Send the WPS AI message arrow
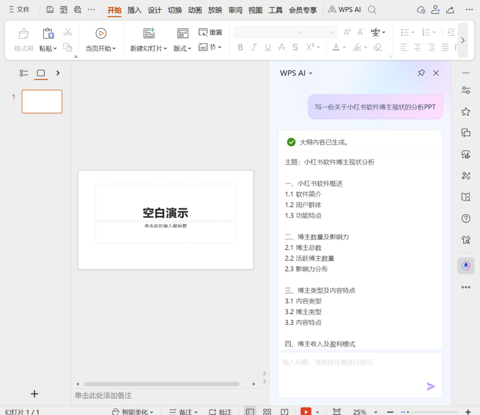 (x=431, y=387)
